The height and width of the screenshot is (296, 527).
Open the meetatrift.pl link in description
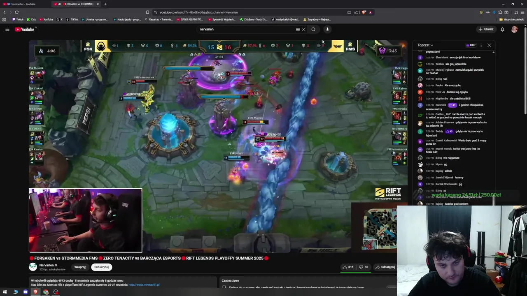coord(144,284)
